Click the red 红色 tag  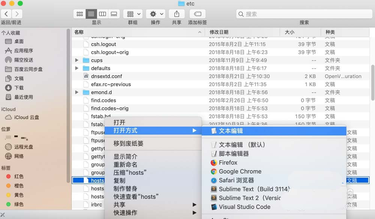coord(19,177)
